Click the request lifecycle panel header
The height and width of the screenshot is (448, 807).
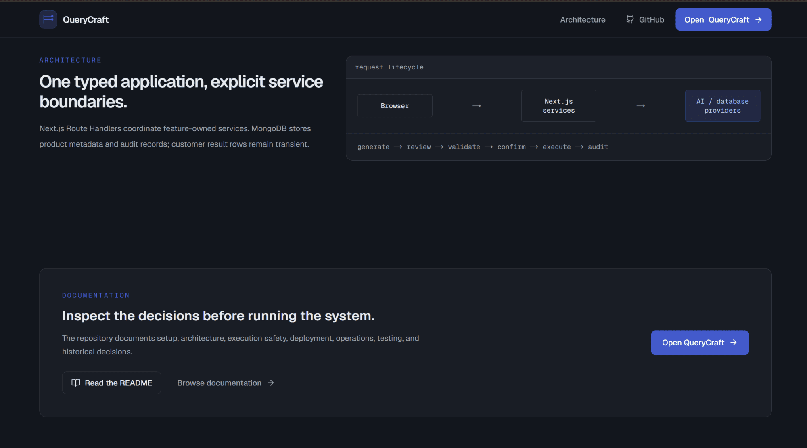click(558, 67)
